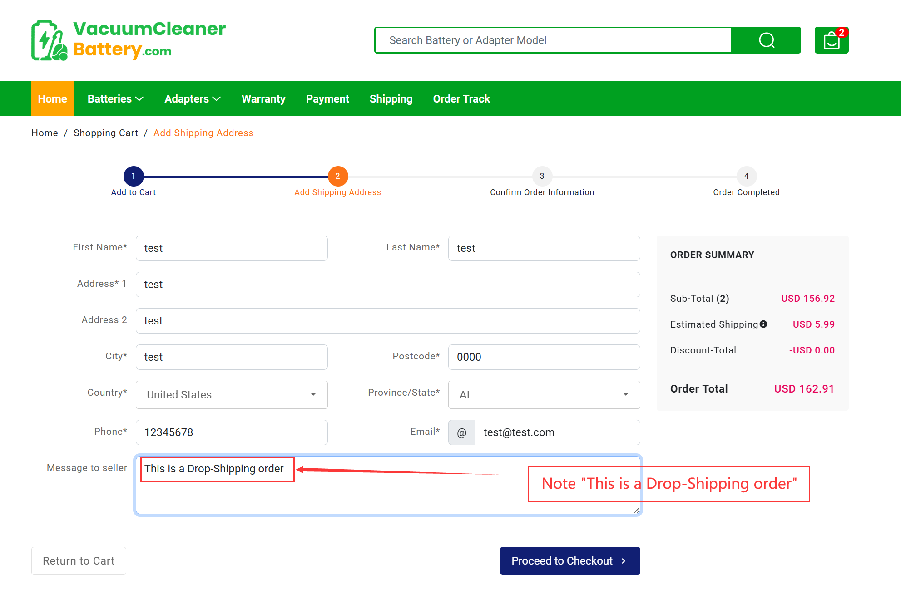This screenshot has height=594, width=901.
Task: Click the Return to Cart button
Action: (78, 560)
